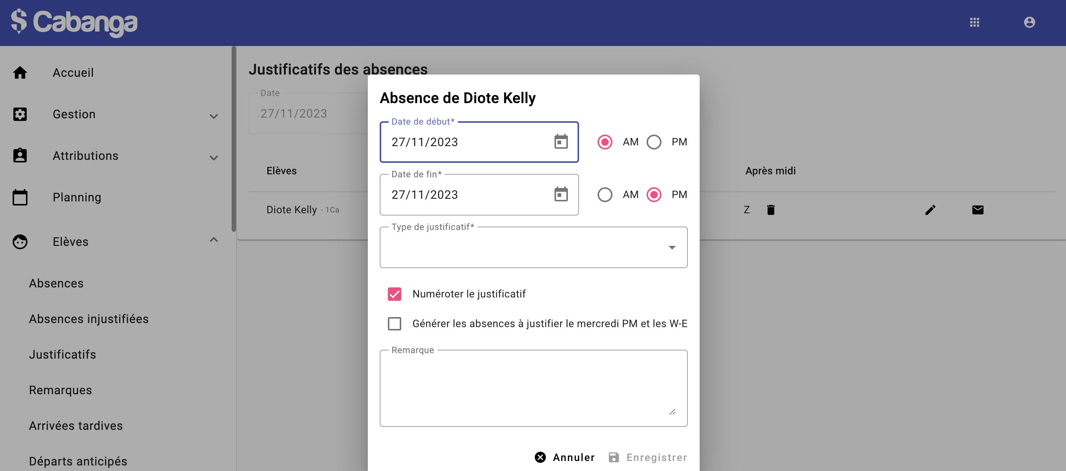Open Absences in the sidebar
The height and width of the screenshot is (471, 1066).
click(x=56, y=283)
